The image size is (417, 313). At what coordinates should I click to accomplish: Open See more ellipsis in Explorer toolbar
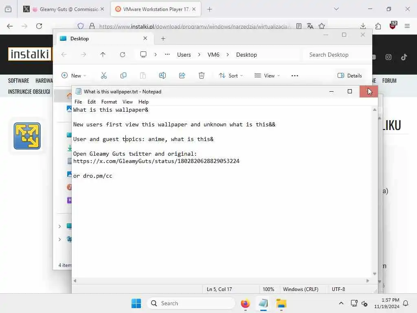[295, 75]
